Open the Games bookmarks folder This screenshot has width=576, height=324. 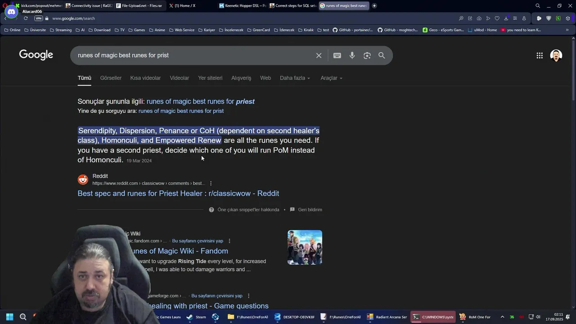136,30
